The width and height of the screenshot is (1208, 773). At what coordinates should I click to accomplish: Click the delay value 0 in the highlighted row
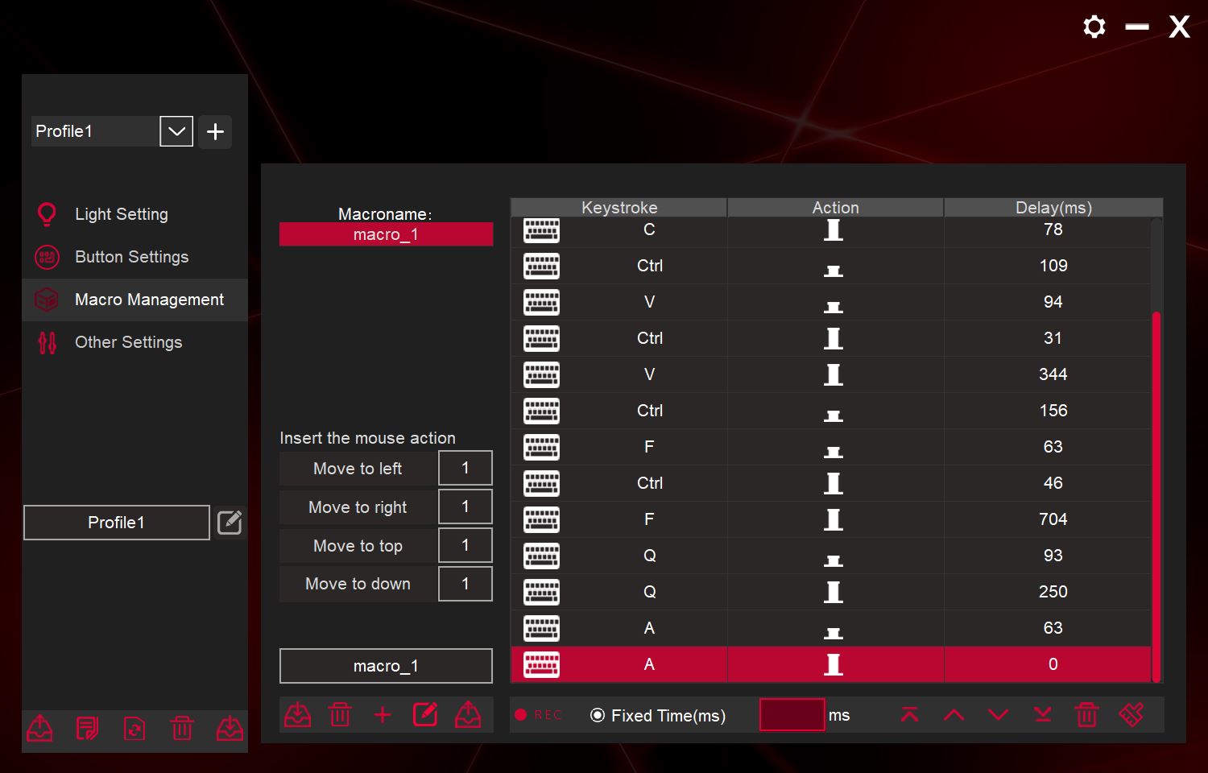[1053, 664]
